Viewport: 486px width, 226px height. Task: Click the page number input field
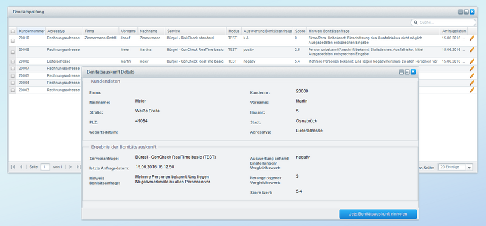[x=45, y=167]
